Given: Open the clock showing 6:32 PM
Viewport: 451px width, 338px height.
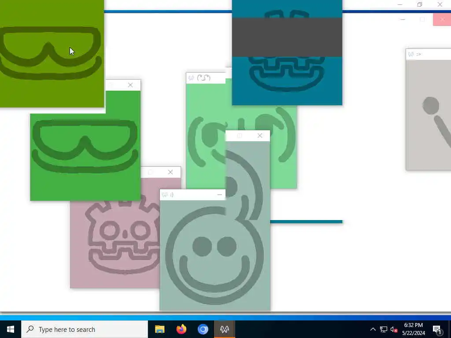Looking at the screenshot, I should (413, 329).
